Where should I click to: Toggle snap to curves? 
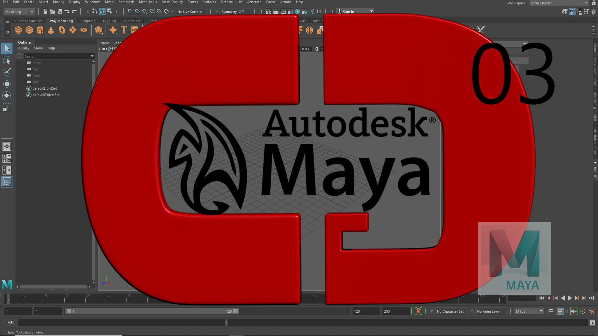tap(138, 12)
